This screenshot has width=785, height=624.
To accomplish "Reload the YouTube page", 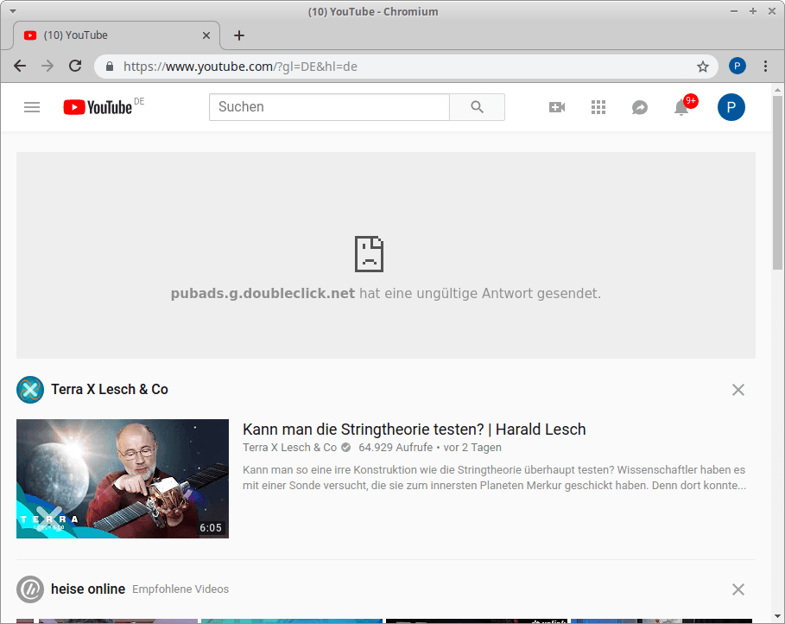I will tap(75, 67).
